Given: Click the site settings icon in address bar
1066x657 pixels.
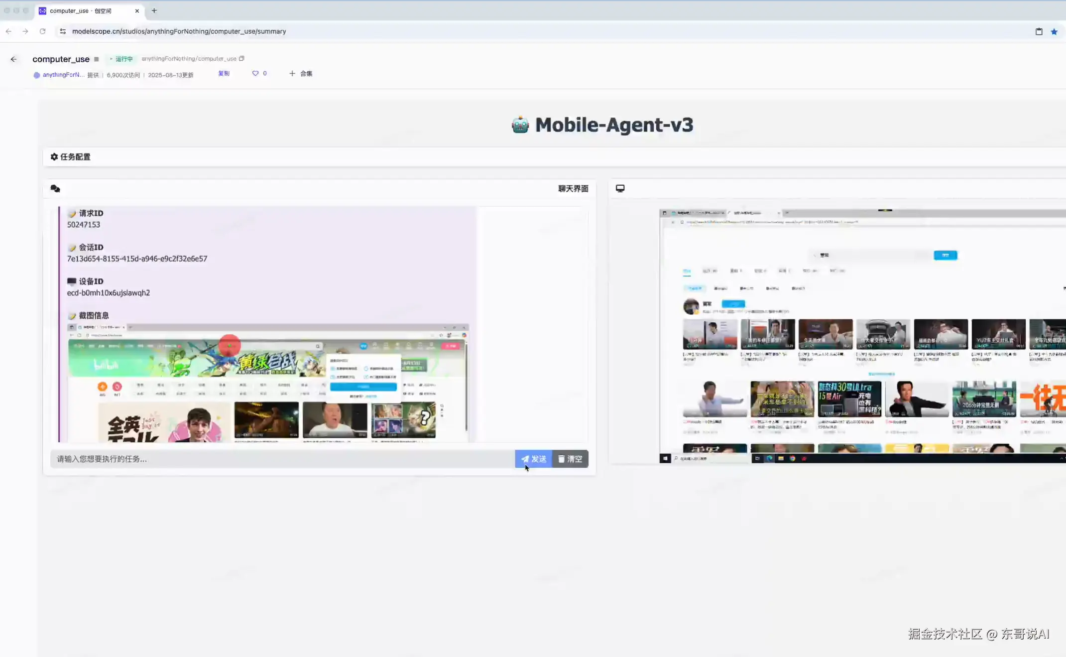Looking at the screenshot, I should pos(63,31).
